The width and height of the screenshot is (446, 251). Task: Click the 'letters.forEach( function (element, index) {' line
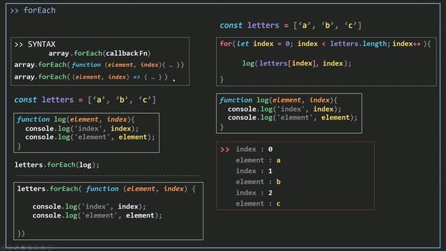click(x=107, y=189)
